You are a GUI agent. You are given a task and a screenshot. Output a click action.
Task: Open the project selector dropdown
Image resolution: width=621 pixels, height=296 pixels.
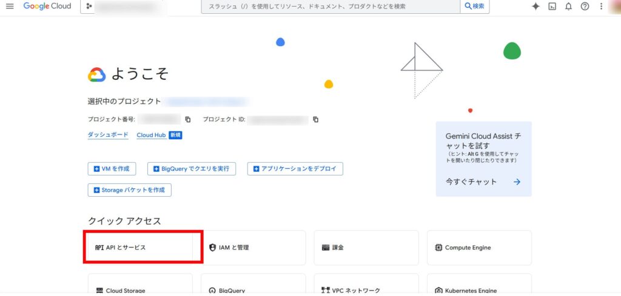pyautogui.click(x=124, y=7)
